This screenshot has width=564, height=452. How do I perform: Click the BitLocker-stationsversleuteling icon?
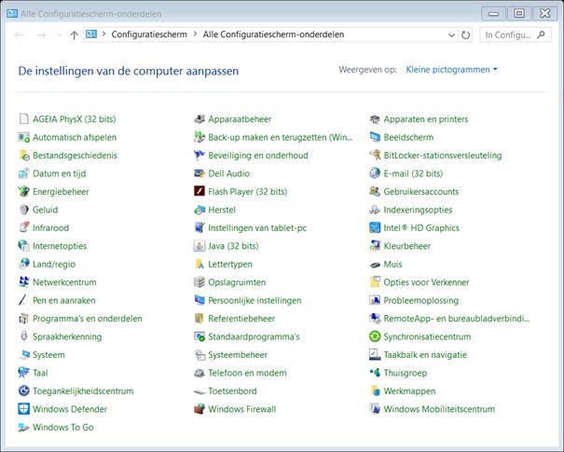tap(375, 156)
